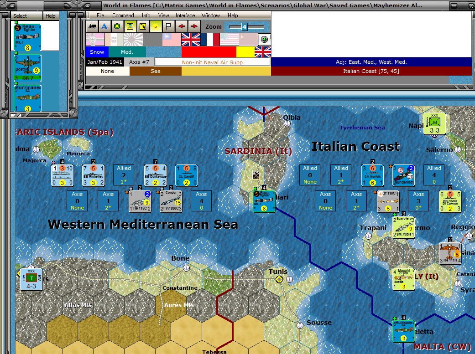Click the Soviet flag in the flag row
This screenshot has height=354, width=475.
pos(248,40)
